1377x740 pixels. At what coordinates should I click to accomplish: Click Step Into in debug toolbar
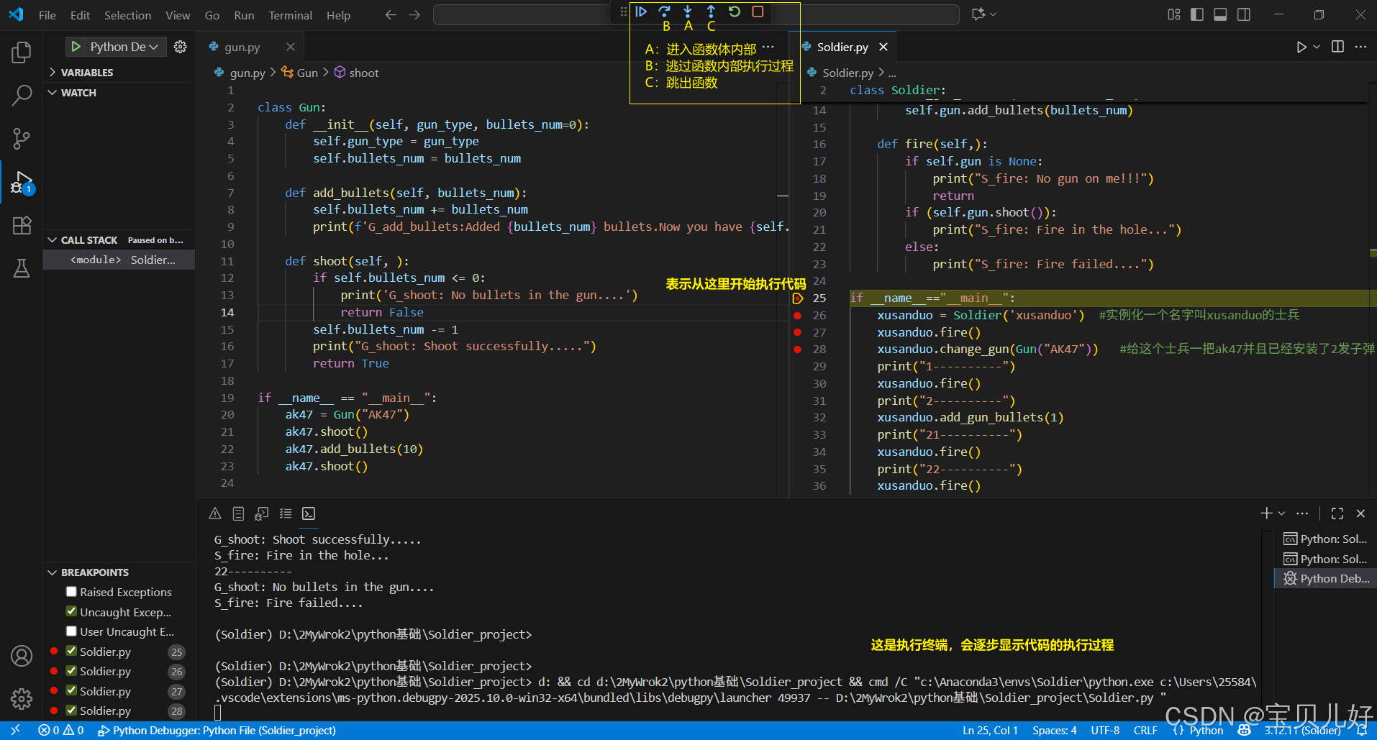[688, 12]
